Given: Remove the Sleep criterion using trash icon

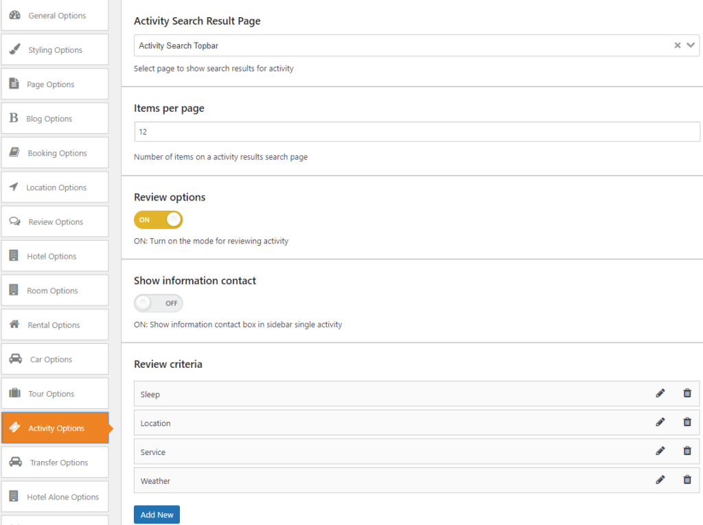Looking at the screenshot, I should pos(687,393).
